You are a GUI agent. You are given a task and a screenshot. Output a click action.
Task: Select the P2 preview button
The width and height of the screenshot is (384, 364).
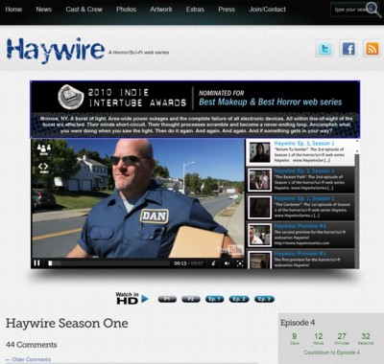(191, 299)
